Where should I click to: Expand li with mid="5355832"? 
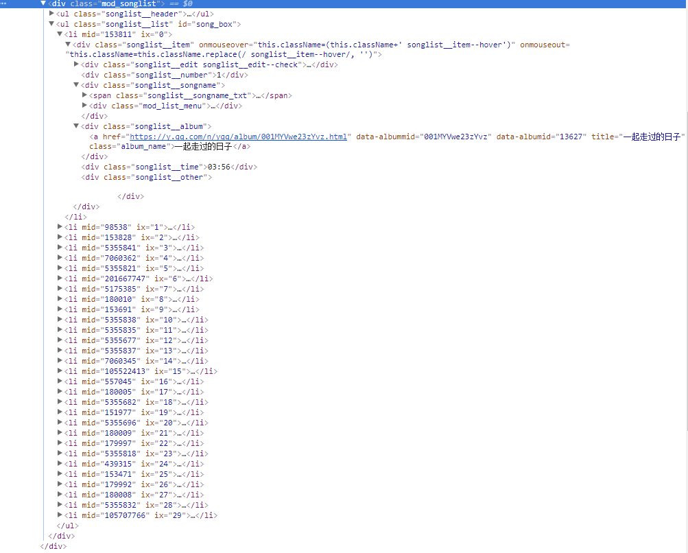[x=60, y=505]
